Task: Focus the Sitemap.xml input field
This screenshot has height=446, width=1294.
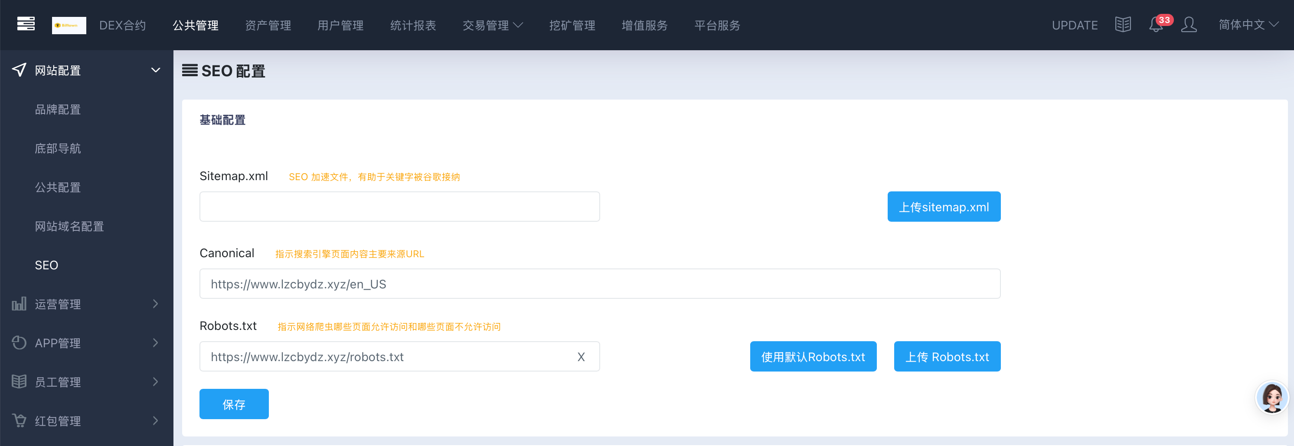Action: tap(399, 206)
